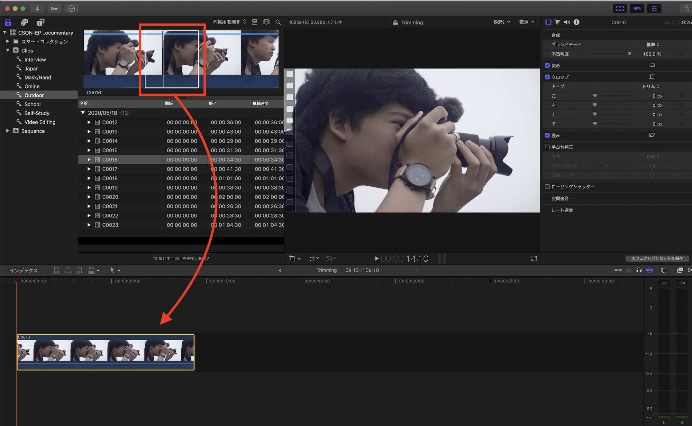Click the browser search magnifier icon
The width and height of the screenshot is (692, 426).
[x=278, y=22]
